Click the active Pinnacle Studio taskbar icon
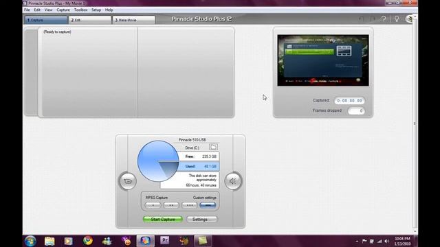440x247 pixels. 145,241
